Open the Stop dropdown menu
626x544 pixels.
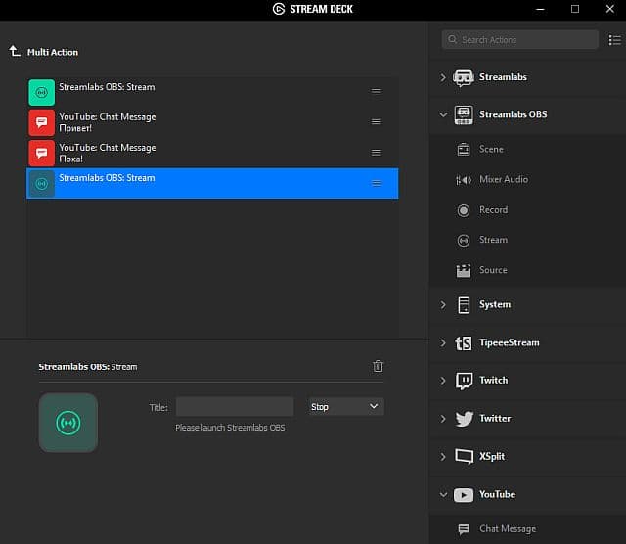(x=346, y=406)
